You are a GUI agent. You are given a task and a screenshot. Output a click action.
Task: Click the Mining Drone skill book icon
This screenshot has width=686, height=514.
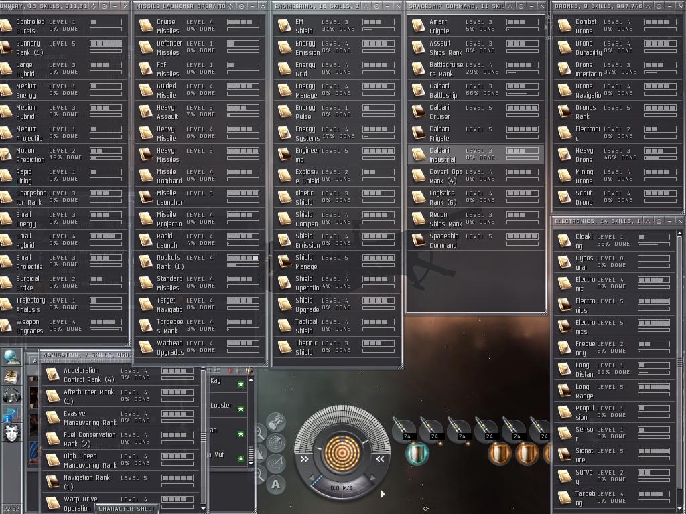point(564,176)
